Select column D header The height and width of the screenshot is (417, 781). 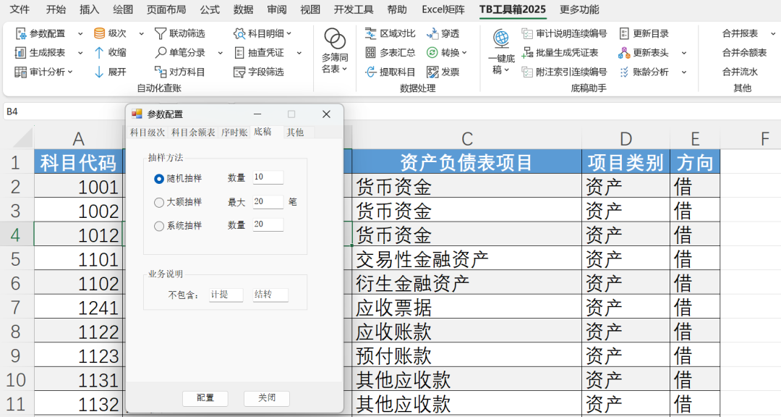[626, 139]
